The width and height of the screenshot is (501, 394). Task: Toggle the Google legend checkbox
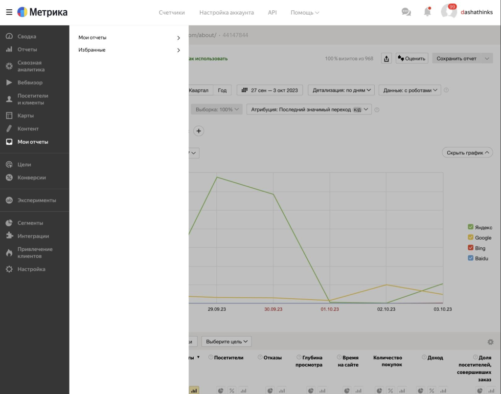click(471, 238)
